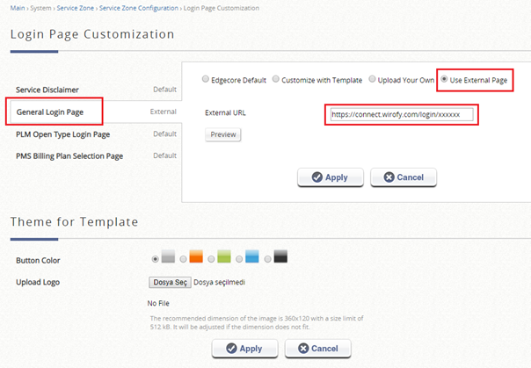Select the Edgecore Default radio option
Image resolution: width=531 pixels, height=368 pixels.
point(206,80)
